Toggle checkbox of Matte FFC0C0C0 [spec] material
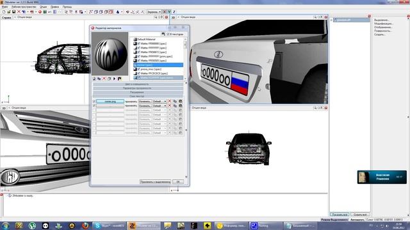The image size is (410, 230). click(139, 73)
